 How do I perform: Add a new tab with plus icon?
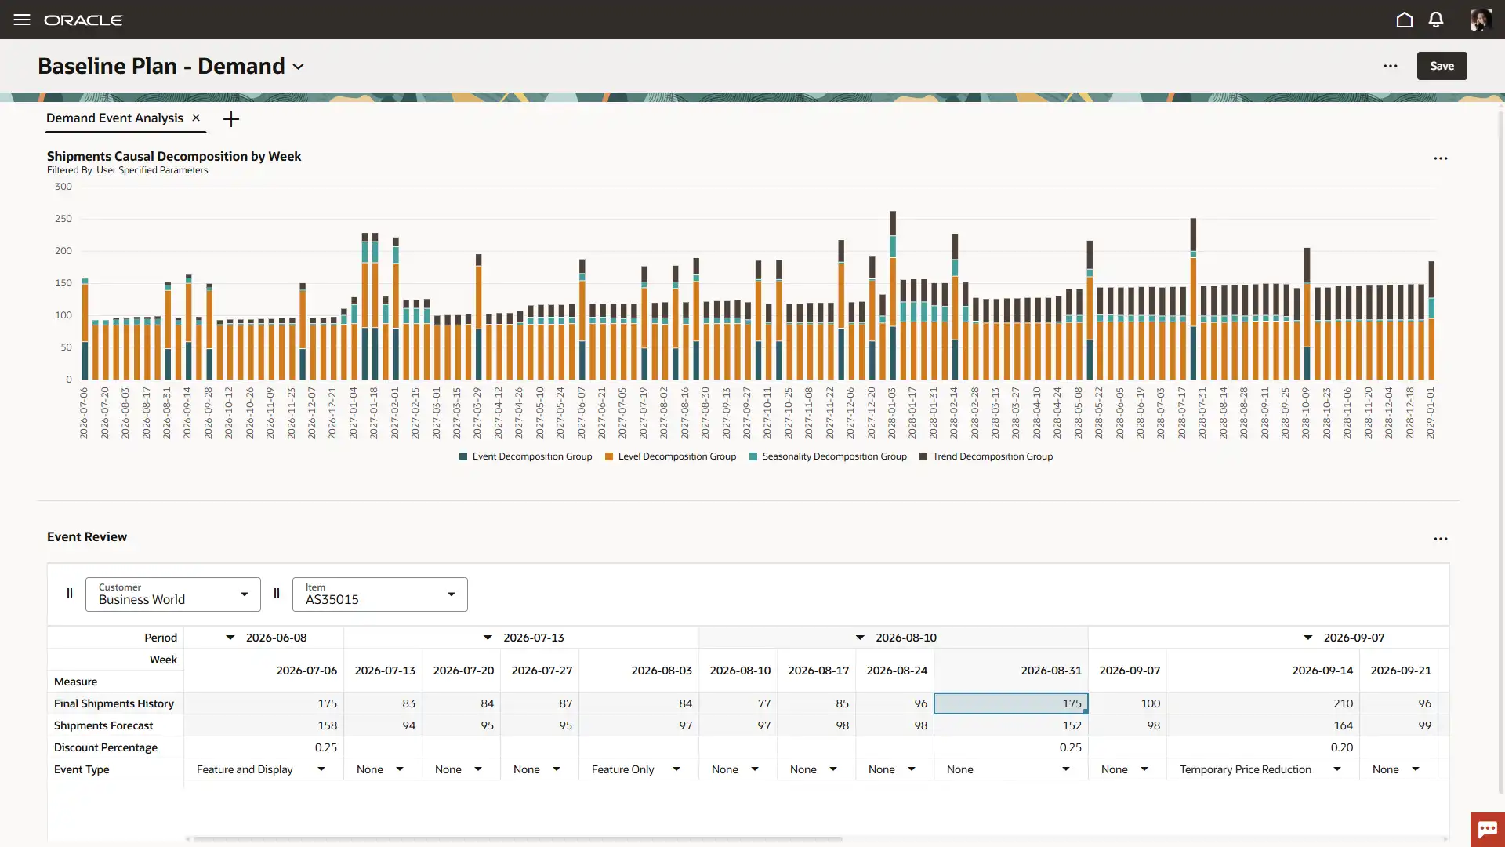click(231, 119)
